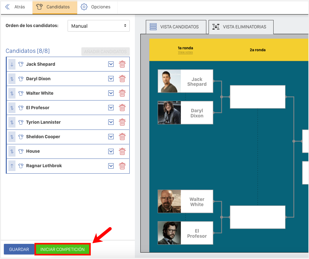Click the trash icon for Ragnar Lothbrok
The width and height of the screenshot is (309, 259).
click(122, 166)
